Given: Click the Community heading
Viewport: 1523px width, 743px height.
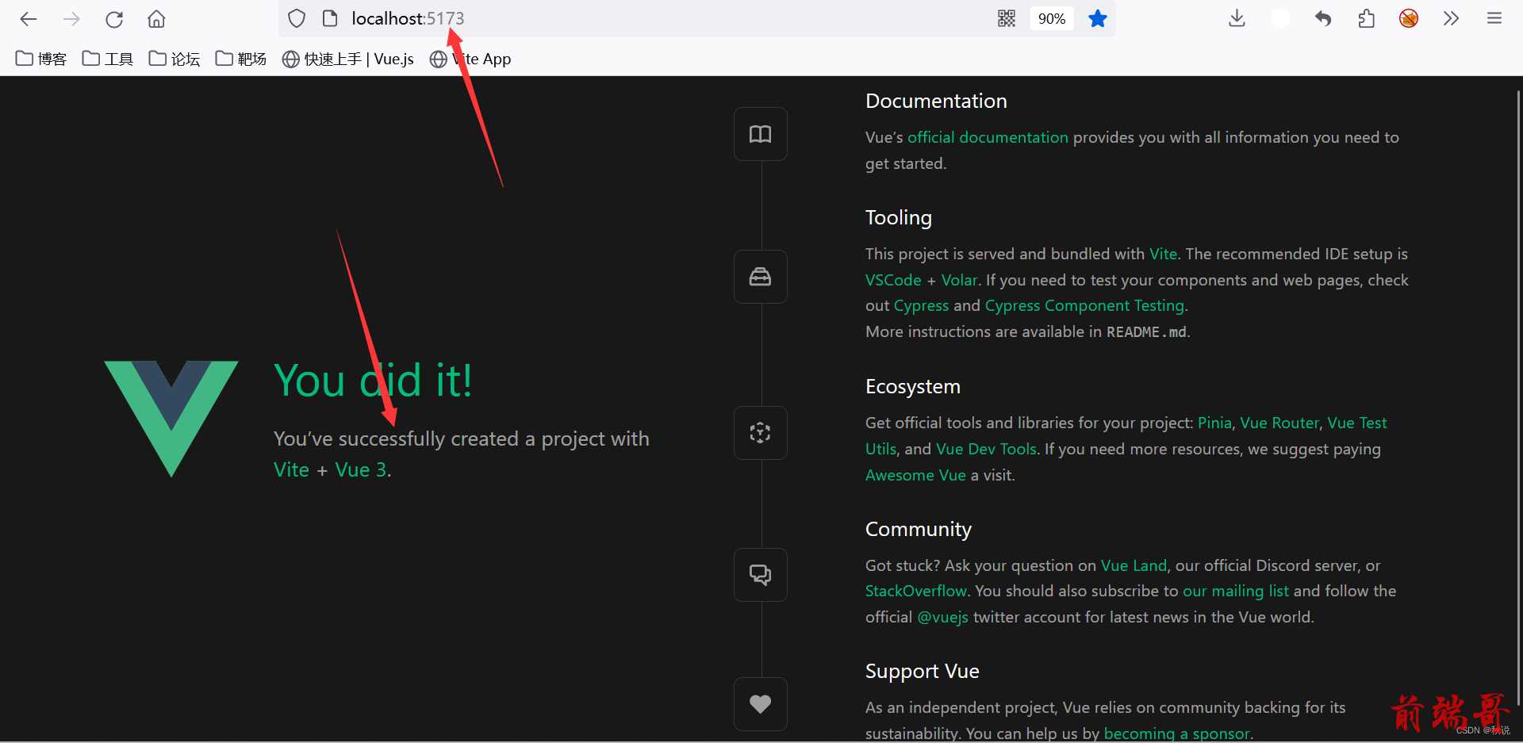Looking at the screenshot, I should pyautogui.click(x=919, y=529).
